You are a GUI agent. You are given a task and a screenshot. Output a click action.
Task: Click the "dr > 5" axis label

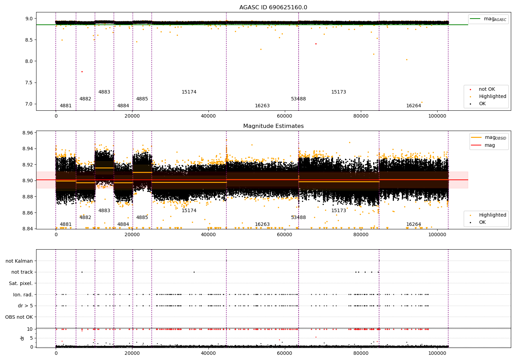[25, 306]
